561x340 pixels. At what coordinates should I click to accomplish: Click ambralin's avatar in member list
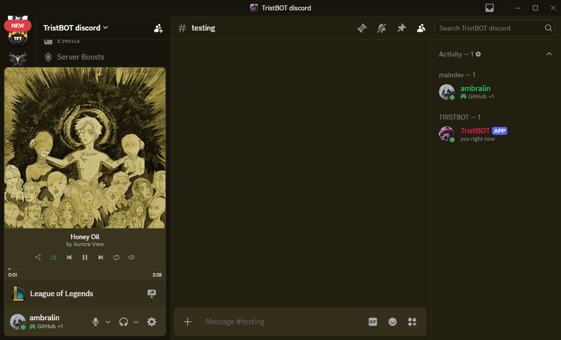pos(447,92)
